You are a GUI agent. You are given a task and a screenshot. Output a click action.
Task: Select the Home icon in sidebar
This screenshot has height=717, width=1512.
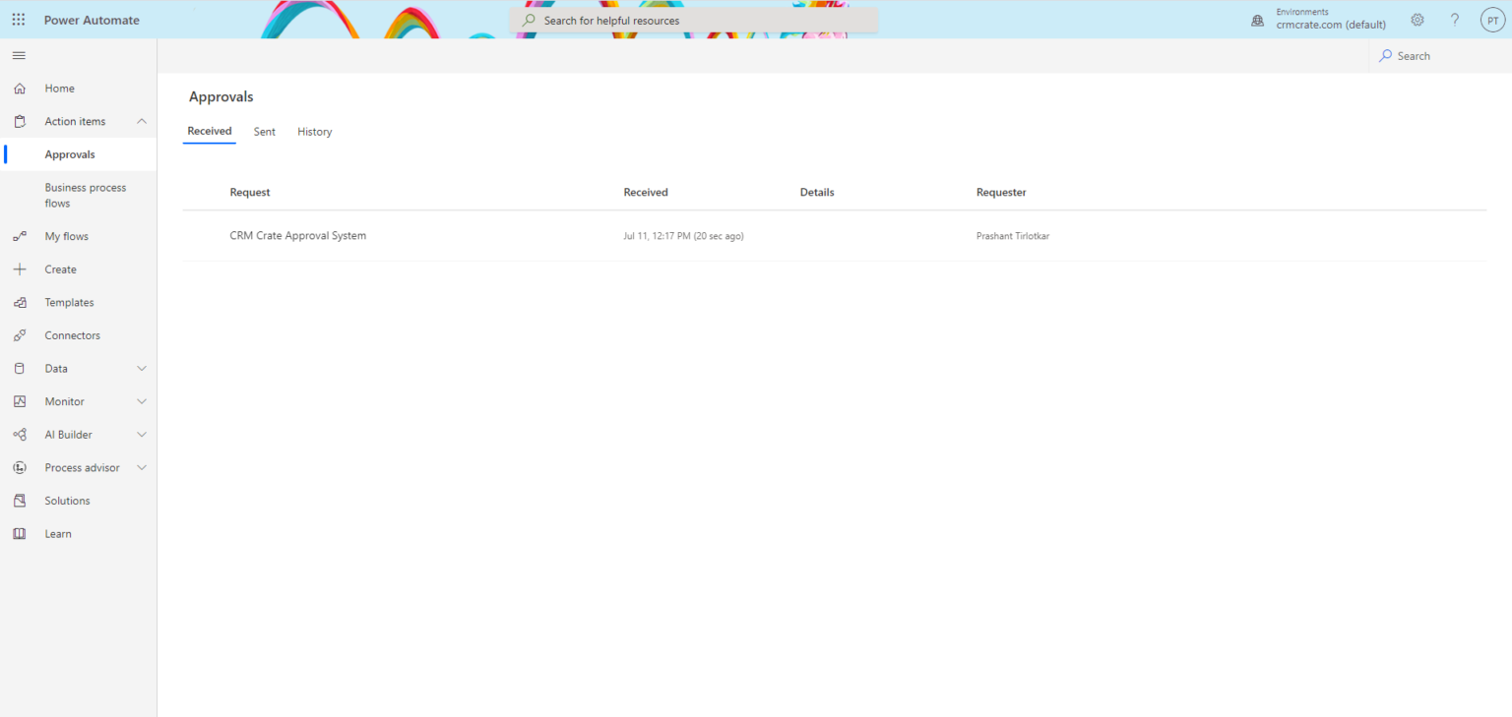pos(20,88)
